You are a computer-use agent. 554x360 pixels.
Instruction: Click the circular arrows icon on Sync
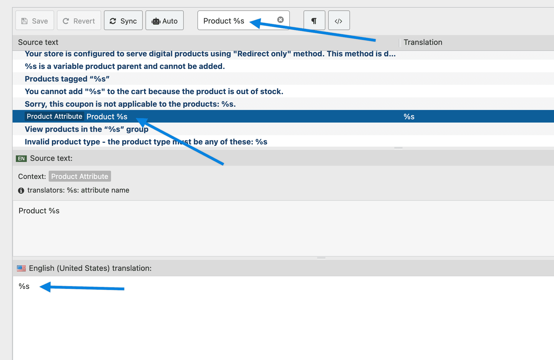113,21
